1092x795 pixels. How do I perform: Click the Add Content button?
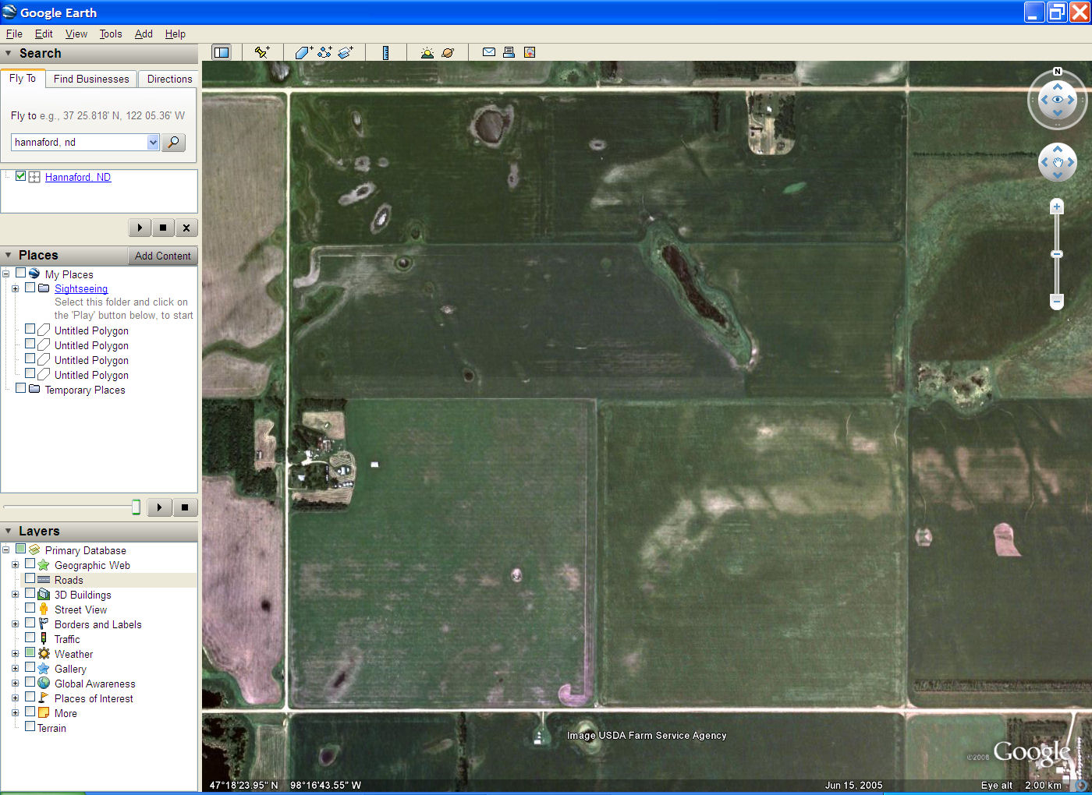[162, 256]
